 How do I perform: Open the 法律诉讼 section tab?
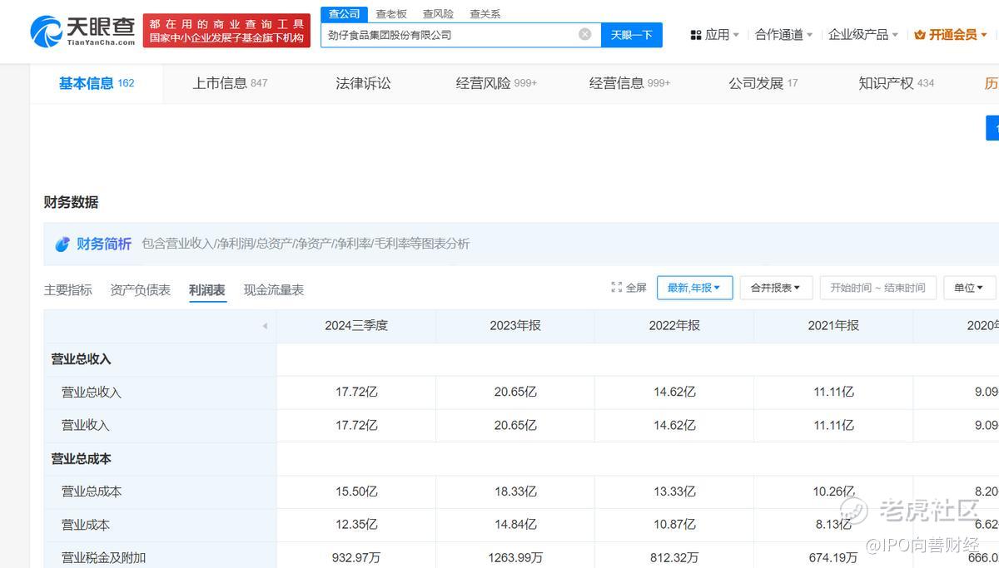[x=363, y=83]
